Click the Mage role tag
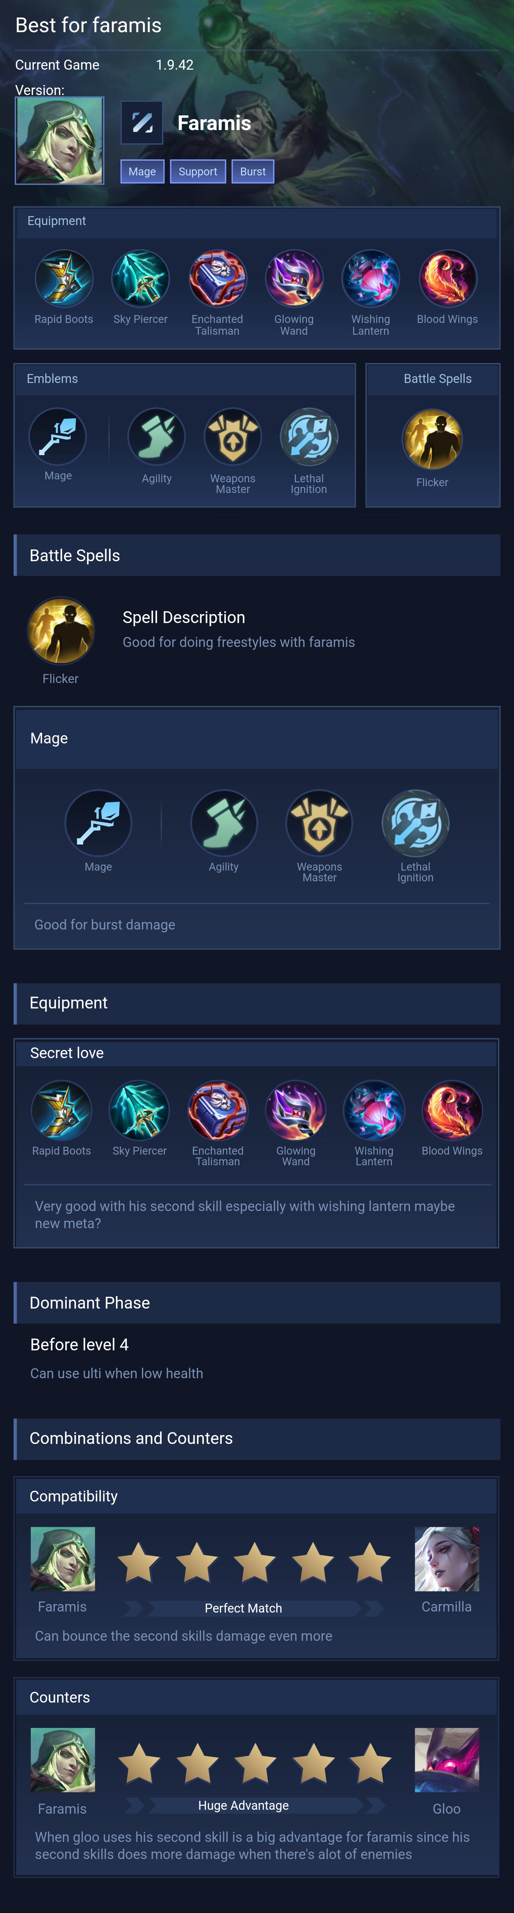Image resolution: width=514 pixels, height=1913 pixels. click(142, 171)
